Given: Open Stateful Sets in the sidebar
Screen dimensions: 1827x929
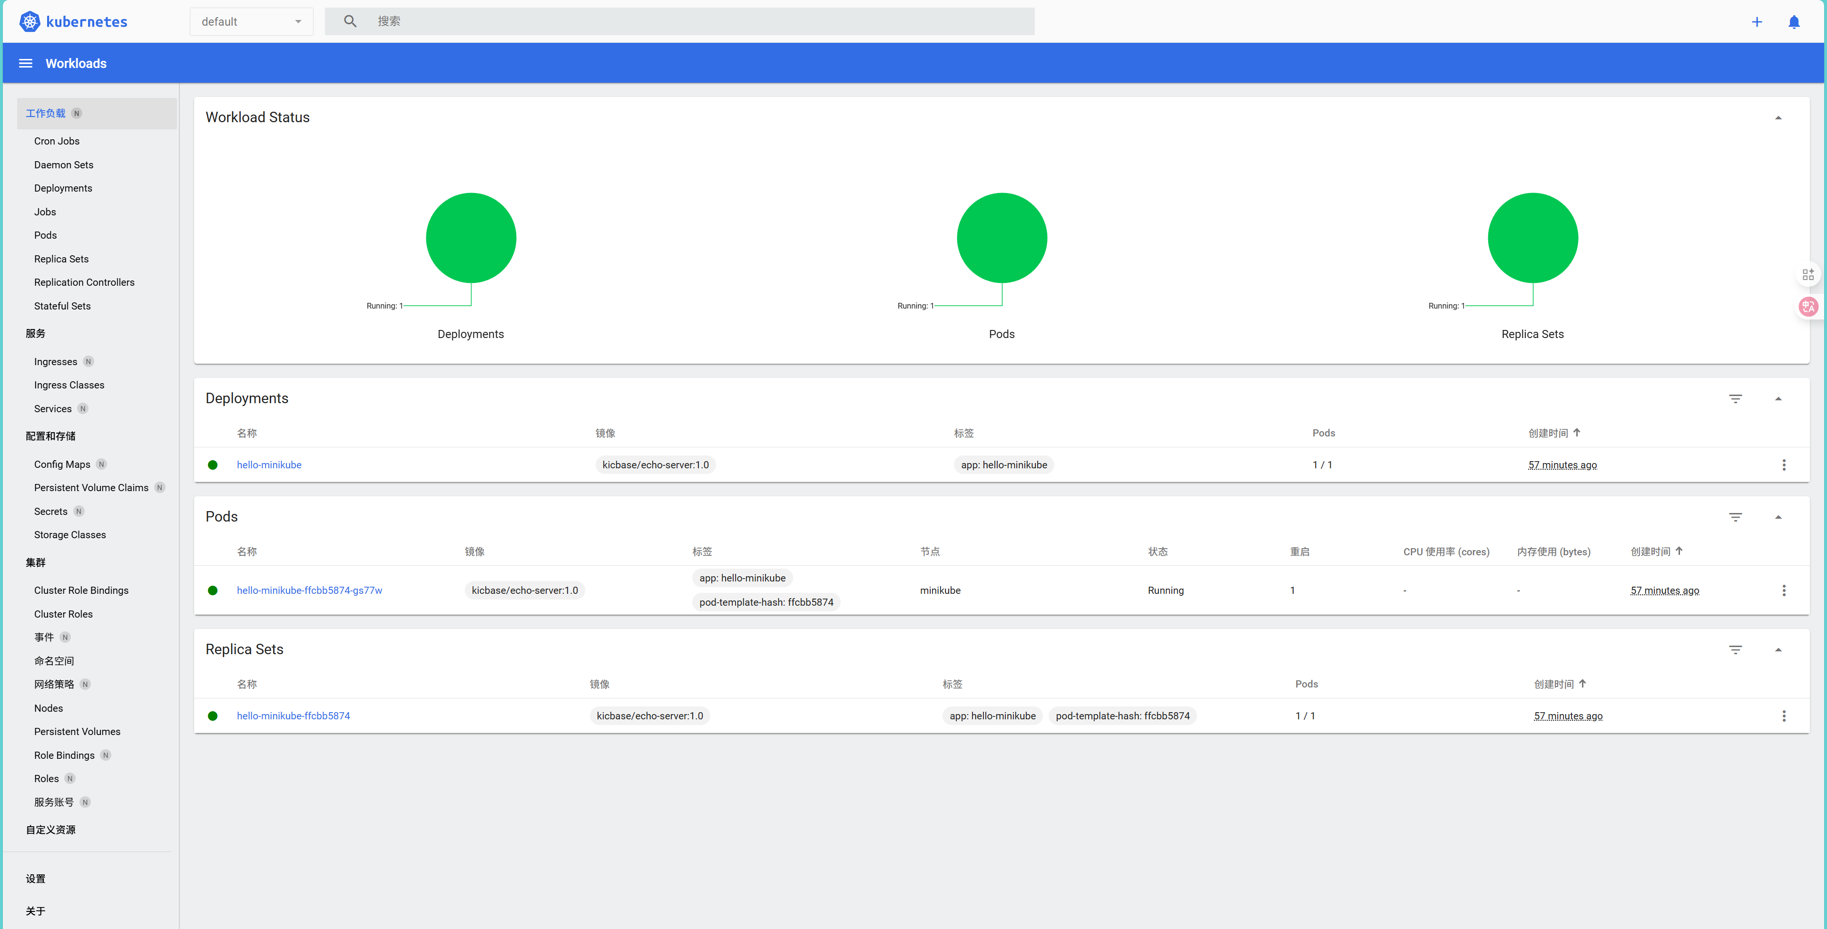Looking at the screenshot, I should [62, 306].
